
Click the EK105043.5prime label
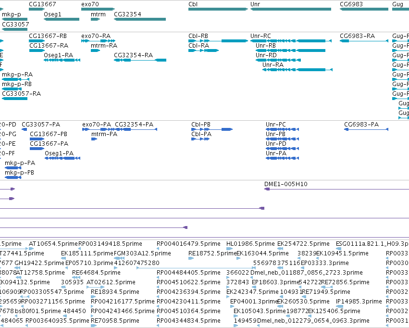click(x=260, y=311)
